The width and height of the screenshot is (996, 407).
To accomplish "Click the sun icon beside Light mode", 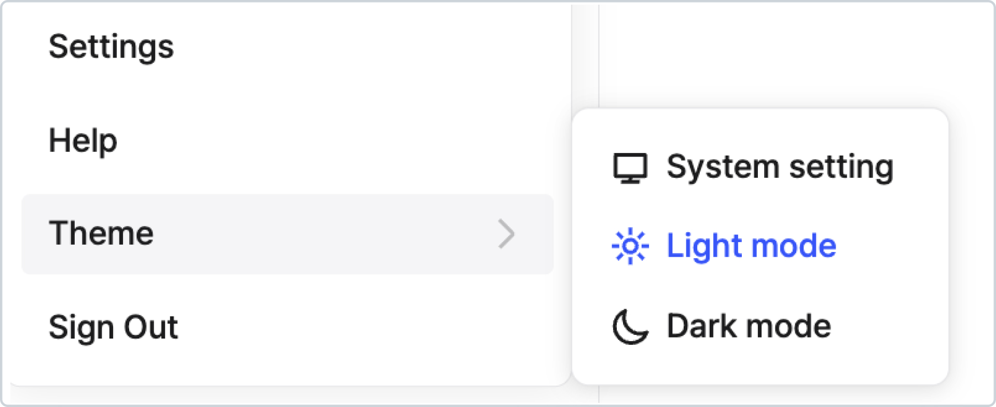I will click(630, 246).
